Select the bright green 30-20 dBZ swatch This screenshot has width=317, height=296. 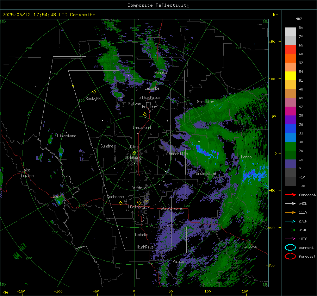(290, 146)
